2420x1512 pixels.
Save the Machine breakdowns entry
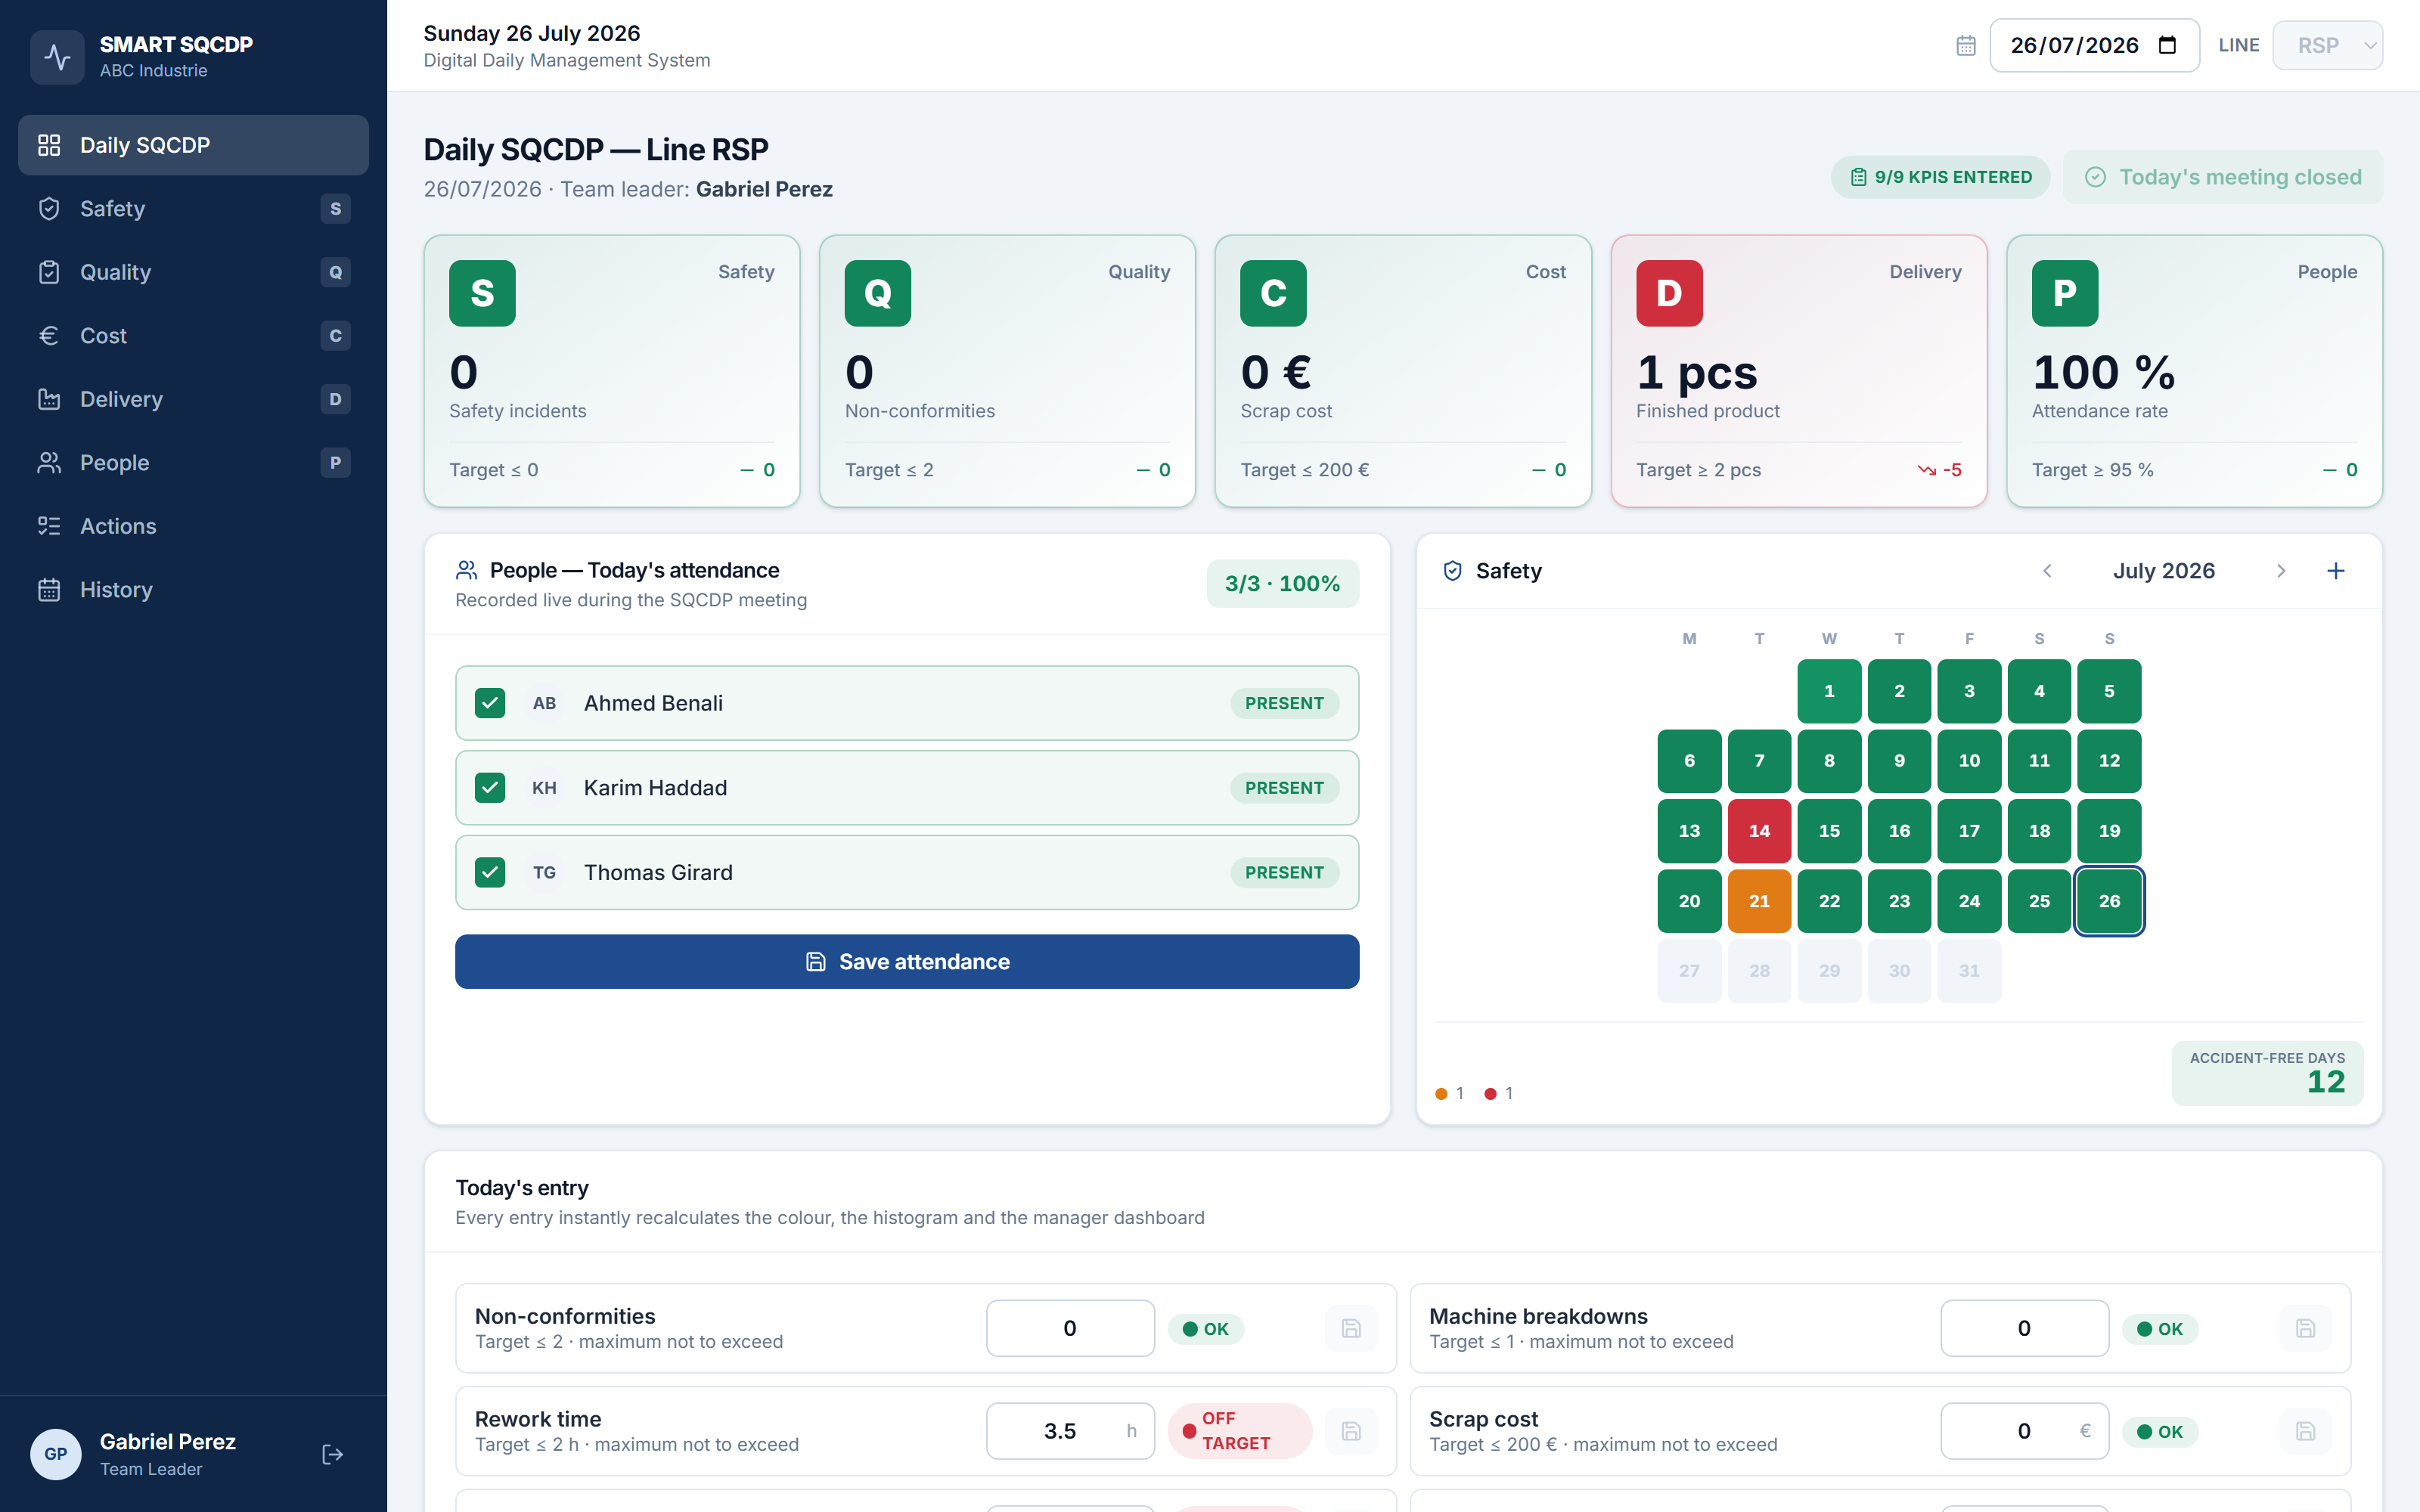(x=2305, y=1328)
